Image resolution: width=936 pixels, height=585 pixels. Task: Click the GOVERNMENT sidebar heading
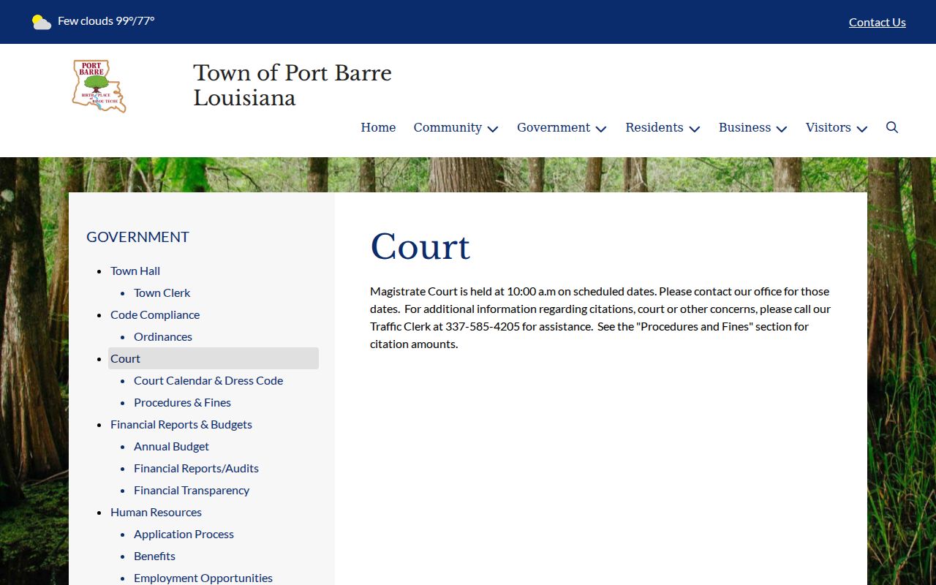coord(137,237)
